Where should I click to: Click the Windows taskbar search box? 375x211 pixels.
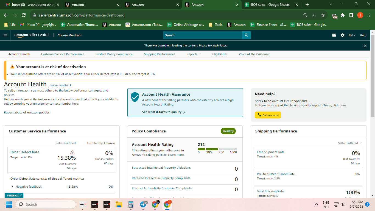click(x=46, y=204)
